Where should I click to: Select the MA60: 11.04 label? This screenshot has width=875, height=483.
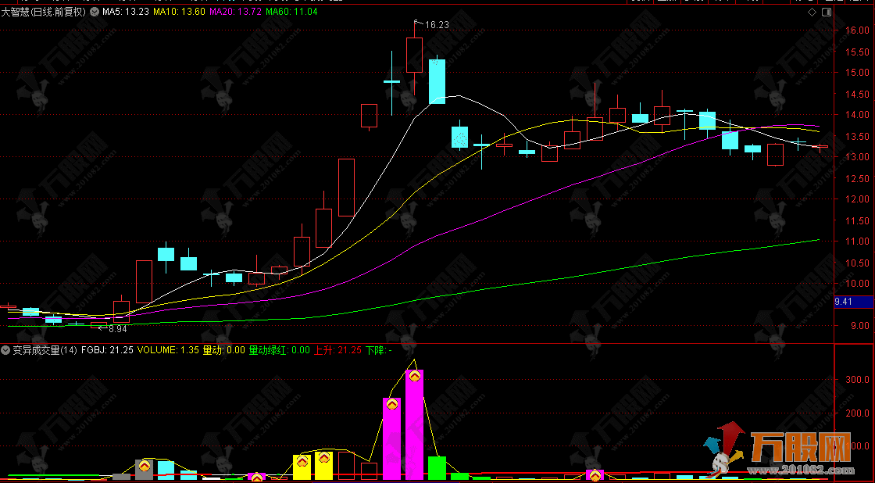(292, 12)
